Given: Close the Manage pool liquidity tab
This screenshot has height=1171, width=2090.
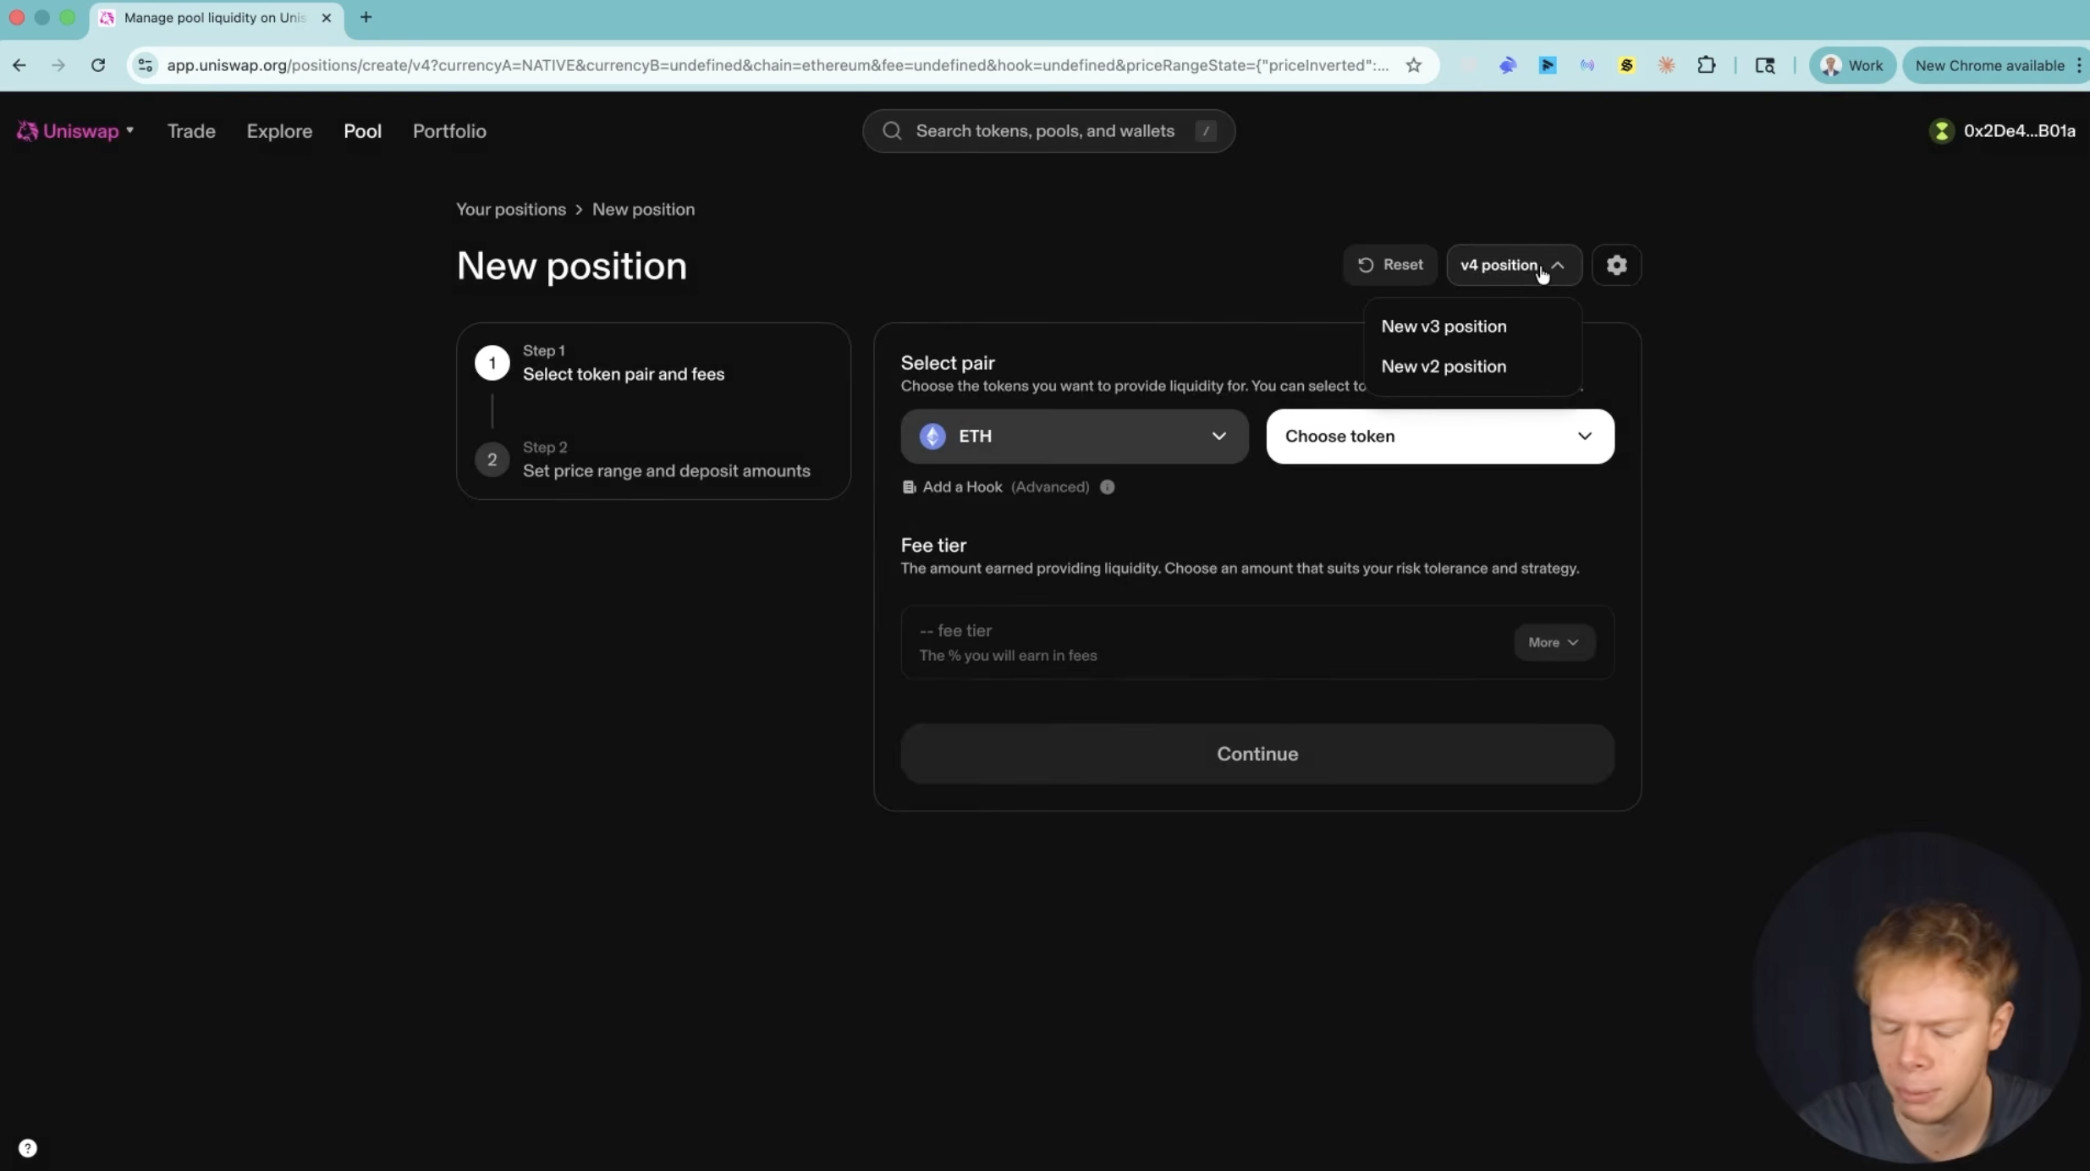Looking at the screenshot, I should tap(327, 18).
